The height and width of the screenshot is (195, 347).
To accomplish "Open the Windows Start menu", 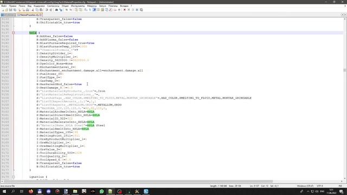I will [4, 191].
